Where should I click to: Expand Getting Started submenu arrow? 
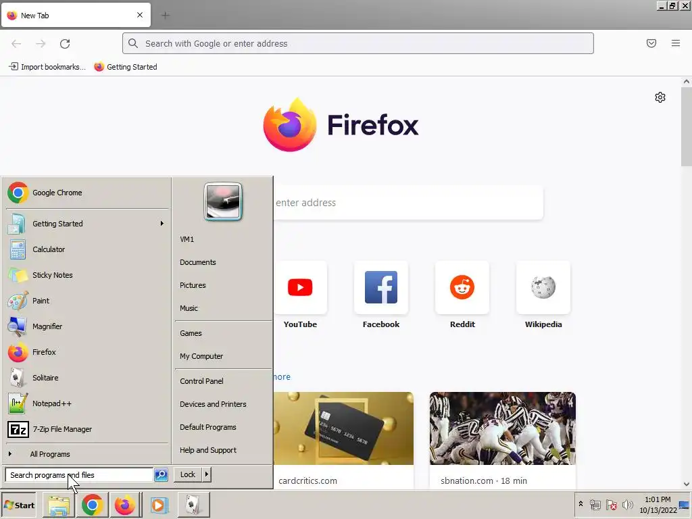(162, 223)
